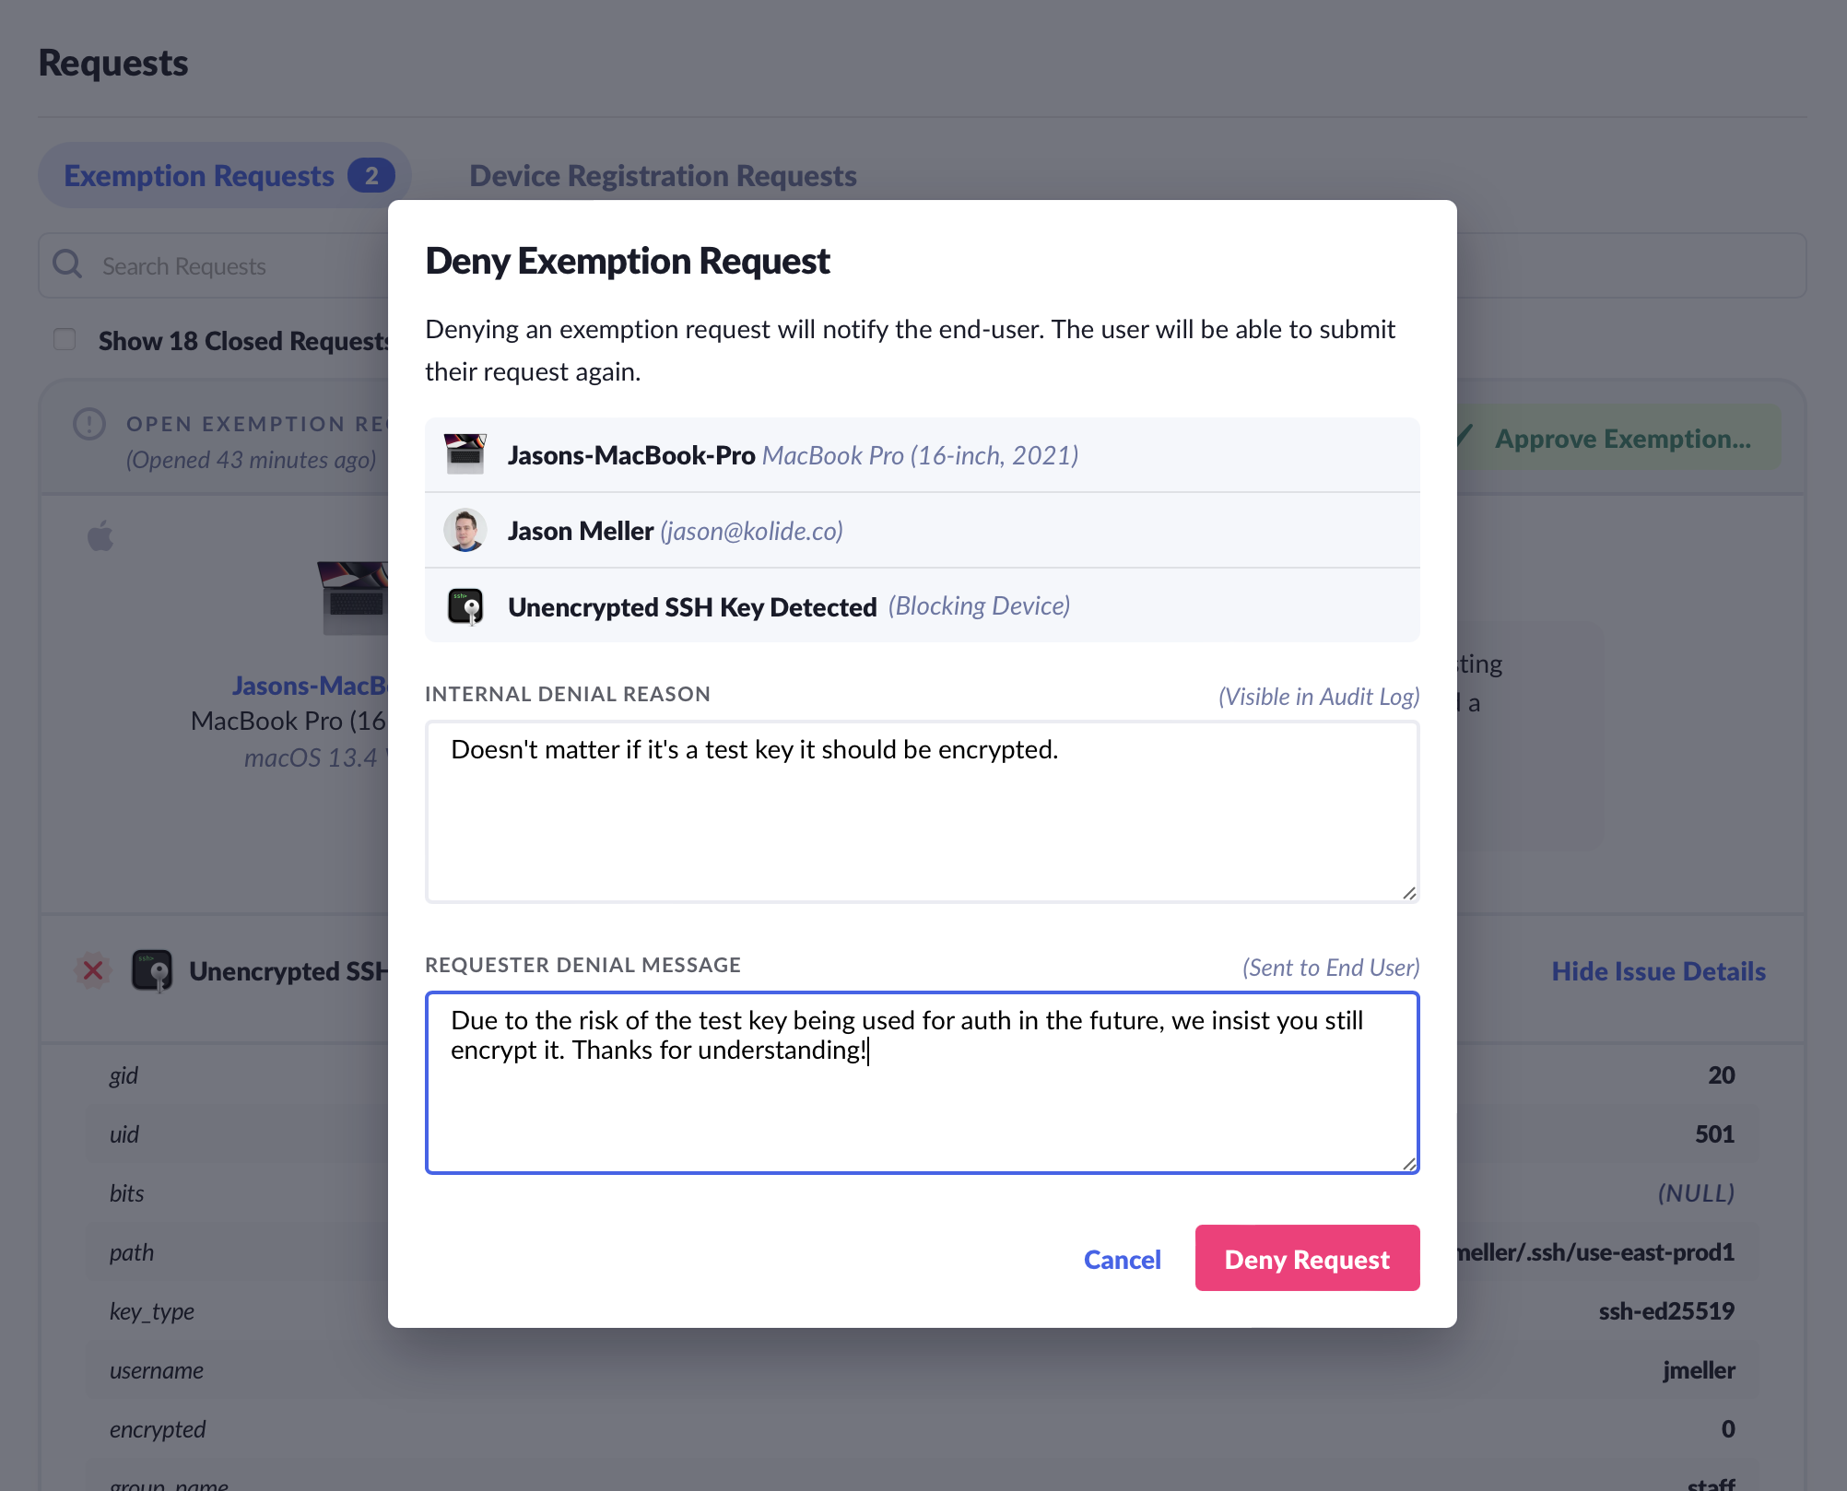This screenshot has width=1847, height=1491.
Task: Click the Approve Exemption button
Action: [x=1622, y=439]
